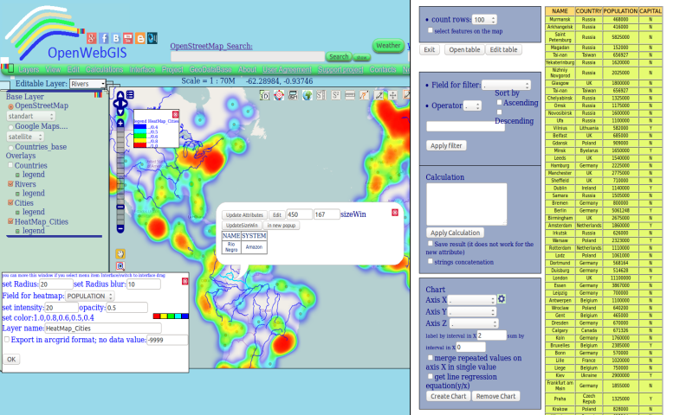Select OpenStreetMap base layer radio
Viewport: 693px width, 415px height.
click(11, 106)
